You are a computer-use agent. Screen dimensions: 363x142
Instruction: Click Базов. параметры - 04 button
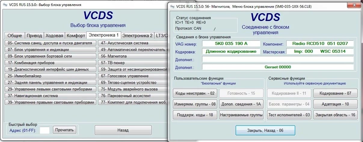(289, 104)
